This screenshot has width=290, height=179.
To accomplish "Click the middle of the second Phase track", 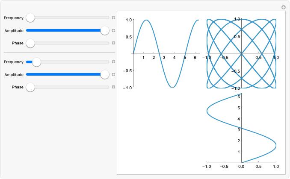I will pyautogui.click(x=68, y=87).
